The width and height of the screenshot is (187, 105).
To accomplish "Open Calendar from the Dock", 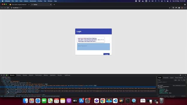I will coord(56,101).
